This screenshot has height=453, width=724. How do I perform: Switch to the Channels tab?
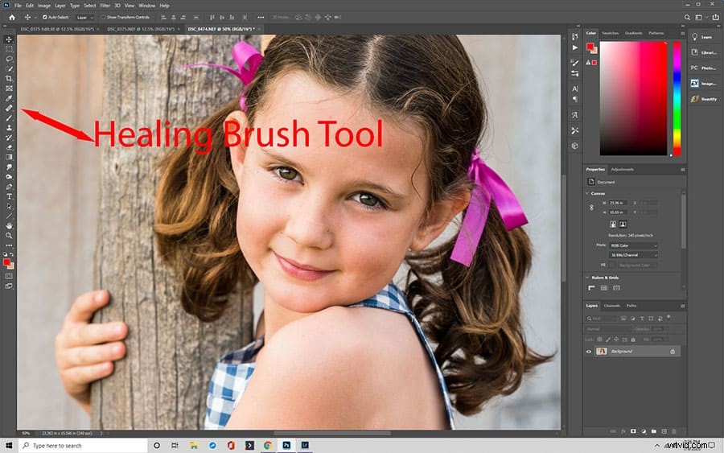pyautogui.click(x=612, y=306)
